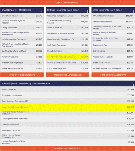Open YMCA of Southern Arizona entry
Screen dimensions: 135x151
click(113, 16)
